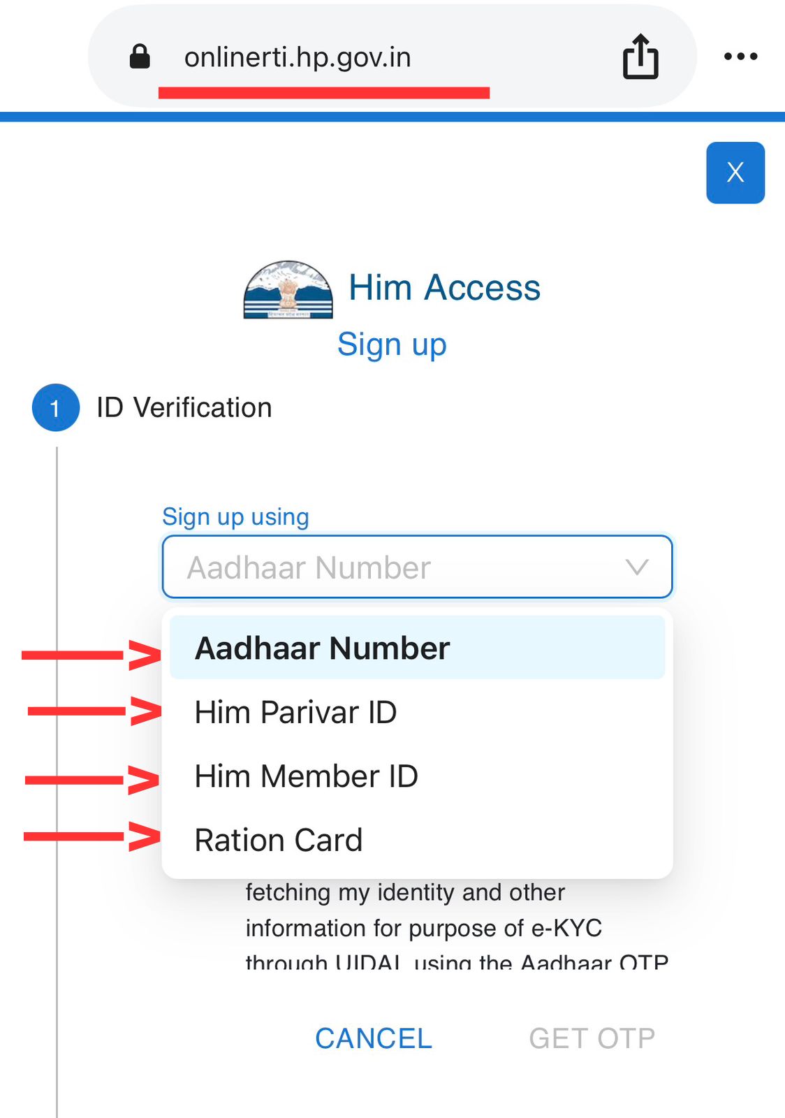Click the e-KYC consent text
The height and width of the screenshot is (1118, 785).
pyautogui.click(x=423, y=927)
